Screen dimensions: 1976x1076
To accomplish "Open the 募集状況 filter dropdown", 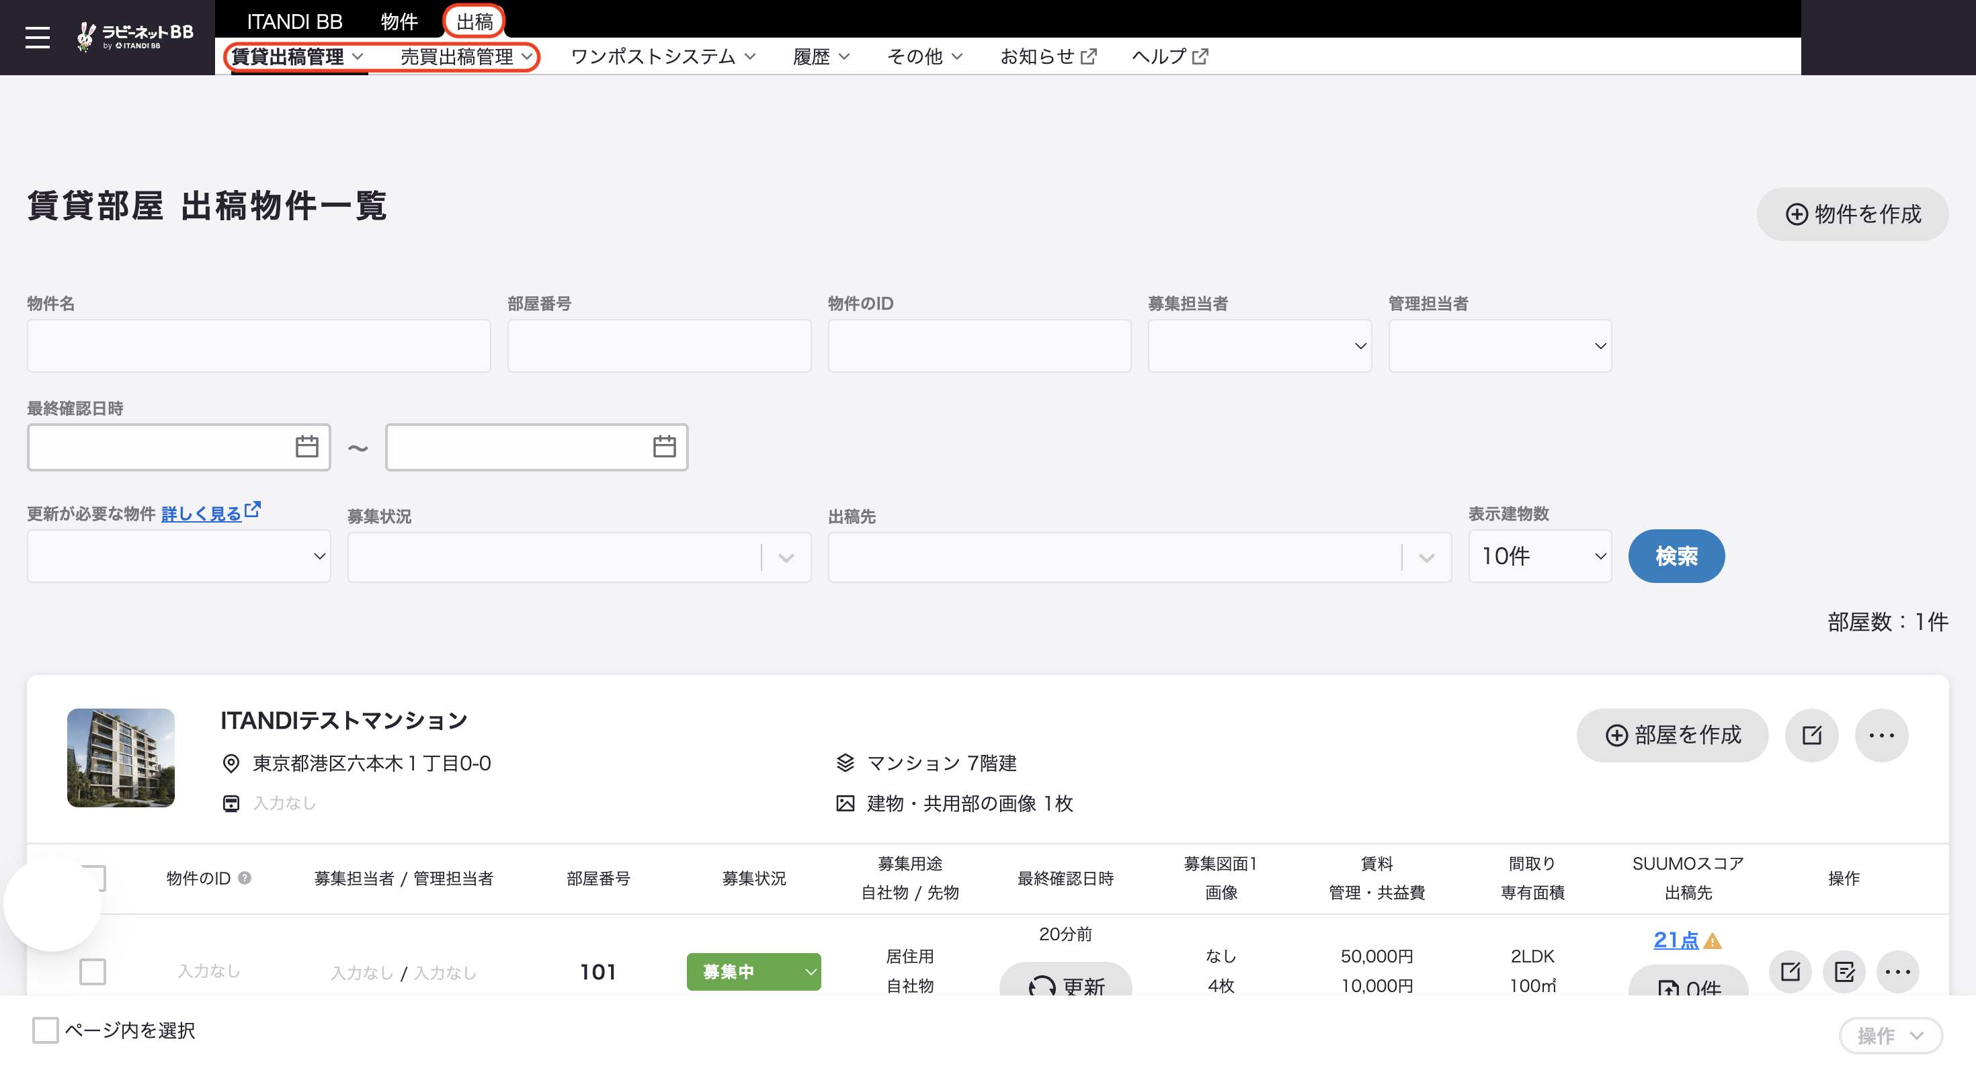I will pos(579,557).
